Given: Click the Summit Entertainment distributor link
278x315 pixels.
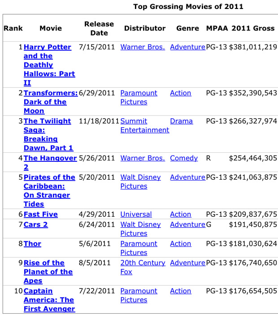Looking at the screenshot, I should (145, 125).
